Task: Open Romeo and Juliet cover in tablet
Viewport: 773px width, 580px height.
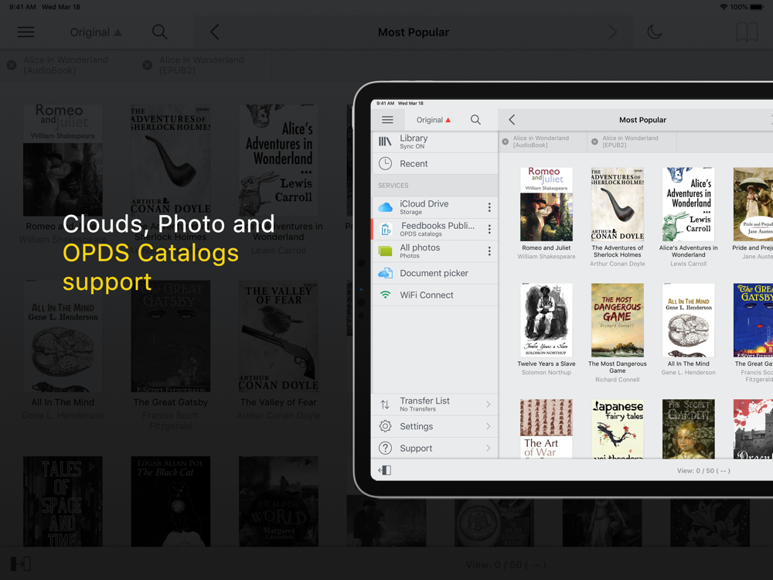Action: click(547, 204)
